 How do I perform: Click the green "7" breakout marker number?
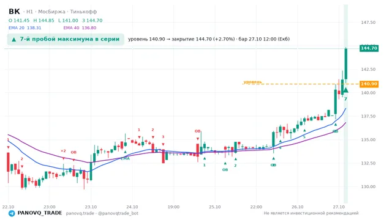345,99
